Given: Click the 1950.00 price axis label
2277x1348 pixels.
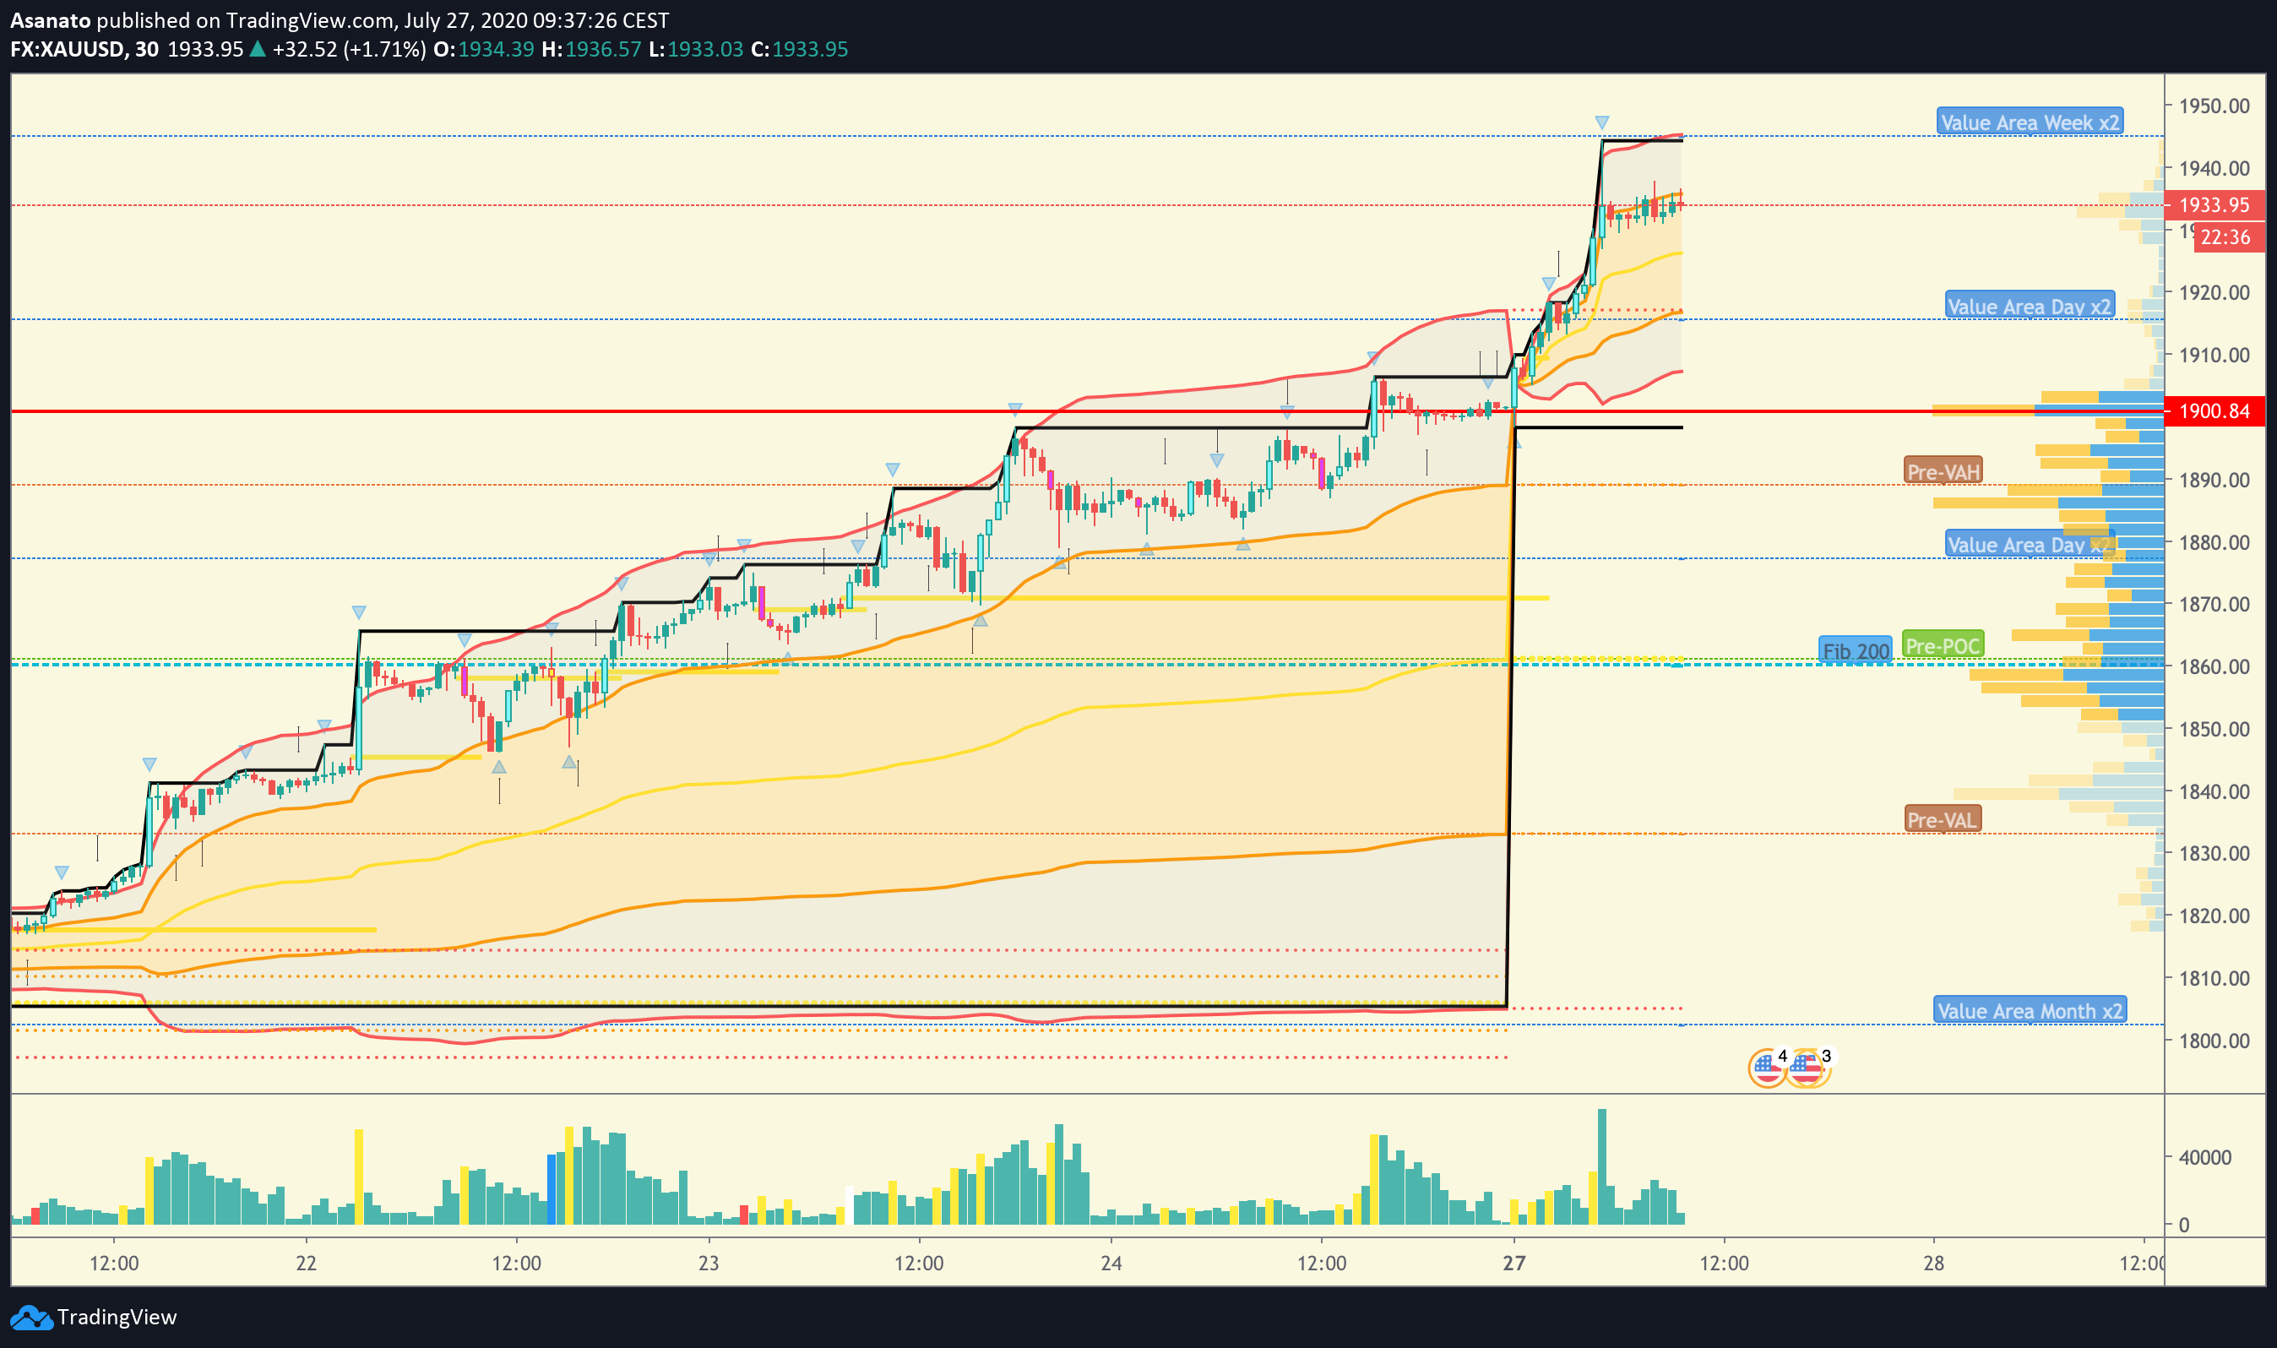Looking at the screenshot, I should pyautogui.click(x=2215, y=106).
